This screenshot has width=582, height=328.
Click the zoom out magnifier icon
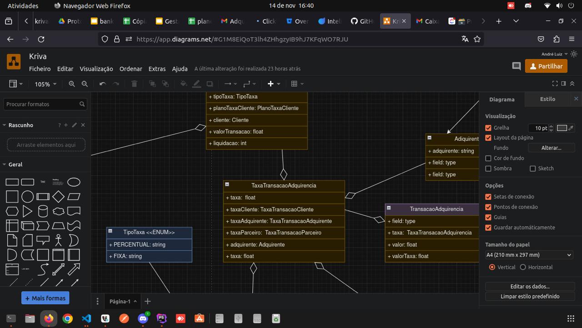(x=85, y=84)
